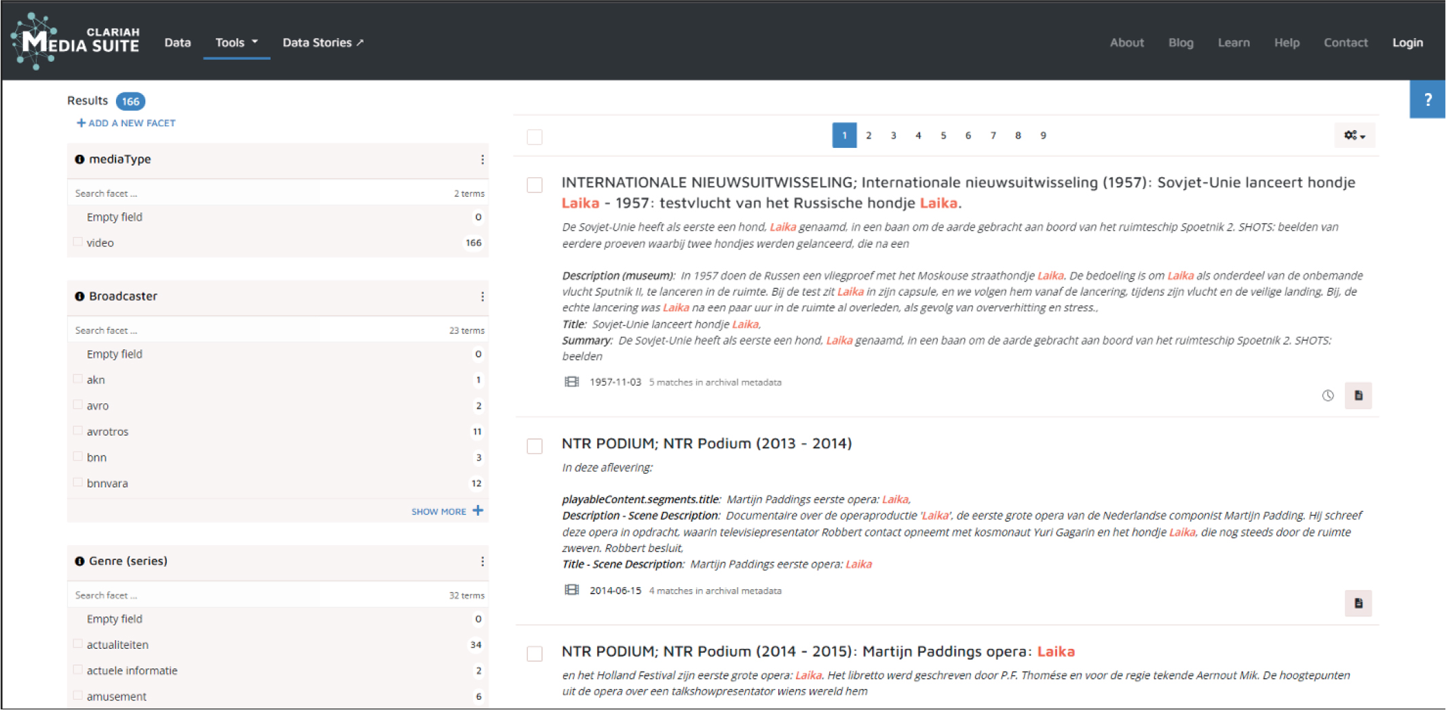Image resolution: width=1446 pixels, height=710 pixels.
Task: Select the NTR Podium (2013 - 2014) checkbox
Action: point(535,446)
